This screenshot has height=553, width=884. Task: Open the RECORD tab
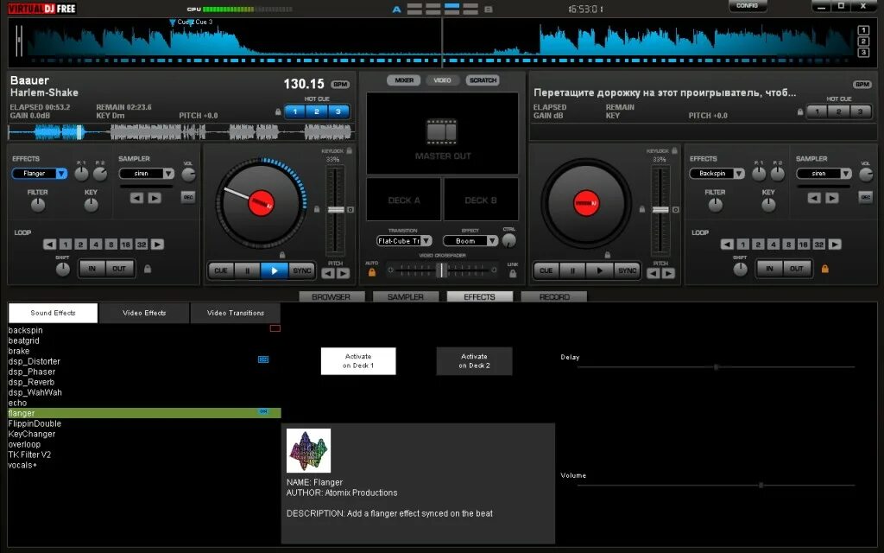point(554,297)
